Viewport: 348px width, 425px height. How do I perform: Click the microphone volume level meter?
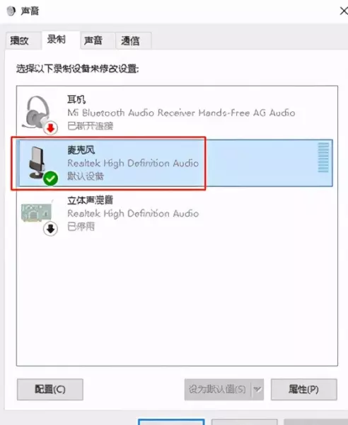point(323,157)
